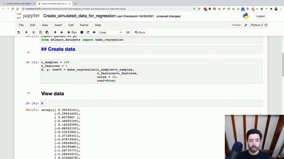Go back with browser back arrow

click(x=3, y=9)
